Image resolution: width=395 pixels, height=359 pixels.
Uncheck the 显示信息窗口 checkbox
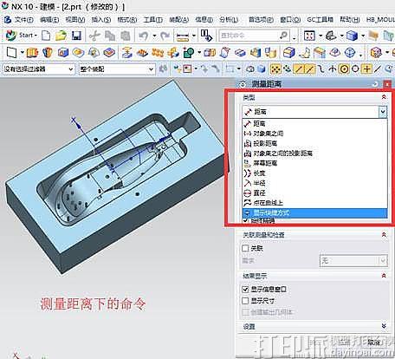(x=245, y=289)
